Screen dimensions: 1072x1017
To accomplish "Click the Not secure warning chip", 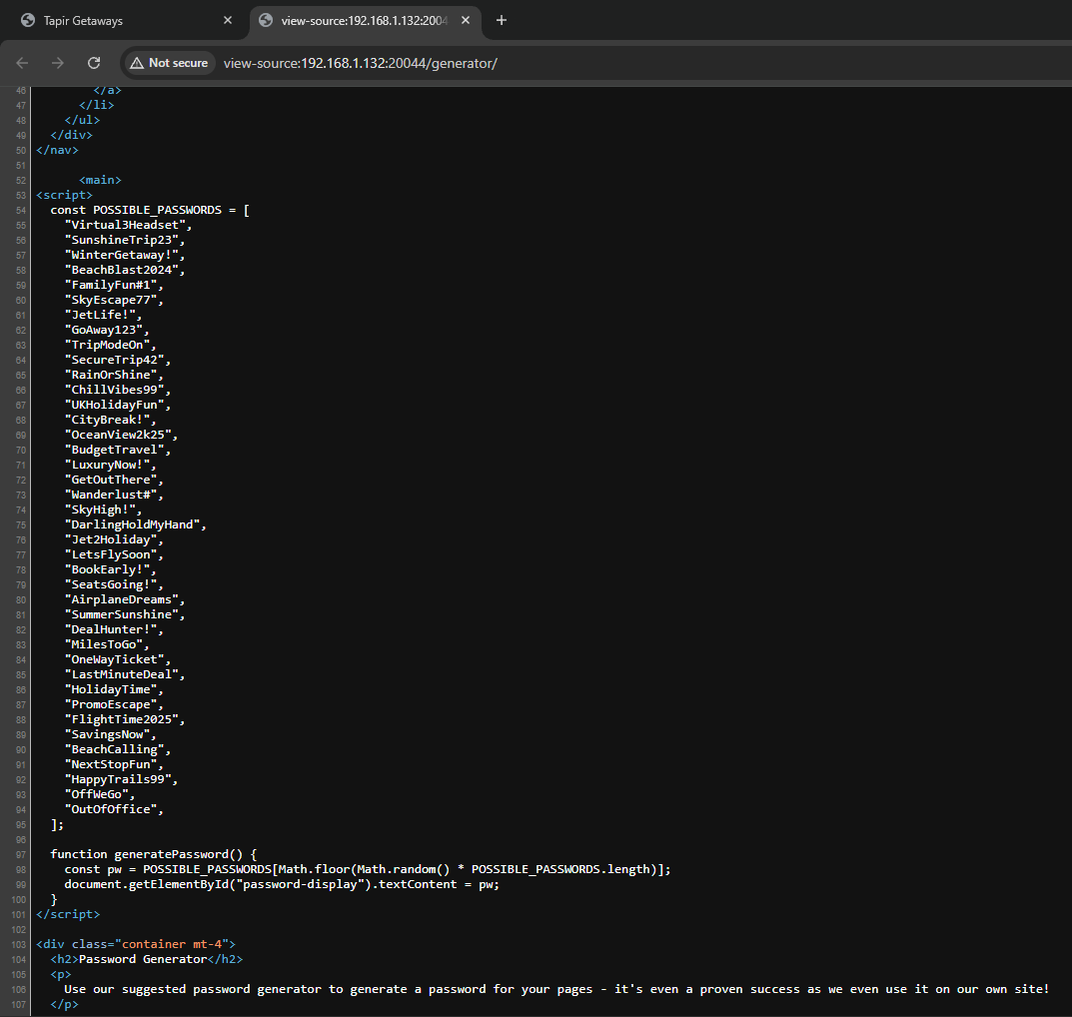I will pos(169,63).
